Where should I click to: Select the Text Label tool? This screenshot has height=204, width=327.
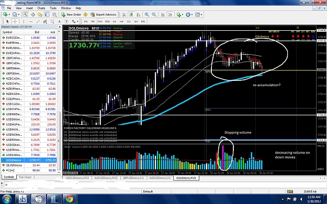[66, 21]
